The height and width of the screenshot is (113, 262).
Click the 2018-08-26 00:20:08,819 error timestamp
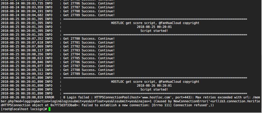coord(22,97)
